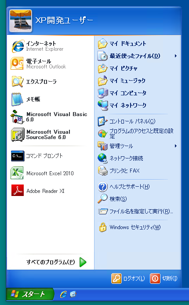
Task: Click 最近使ったファイル document clock icon
Action: click(x=103, y=56)
